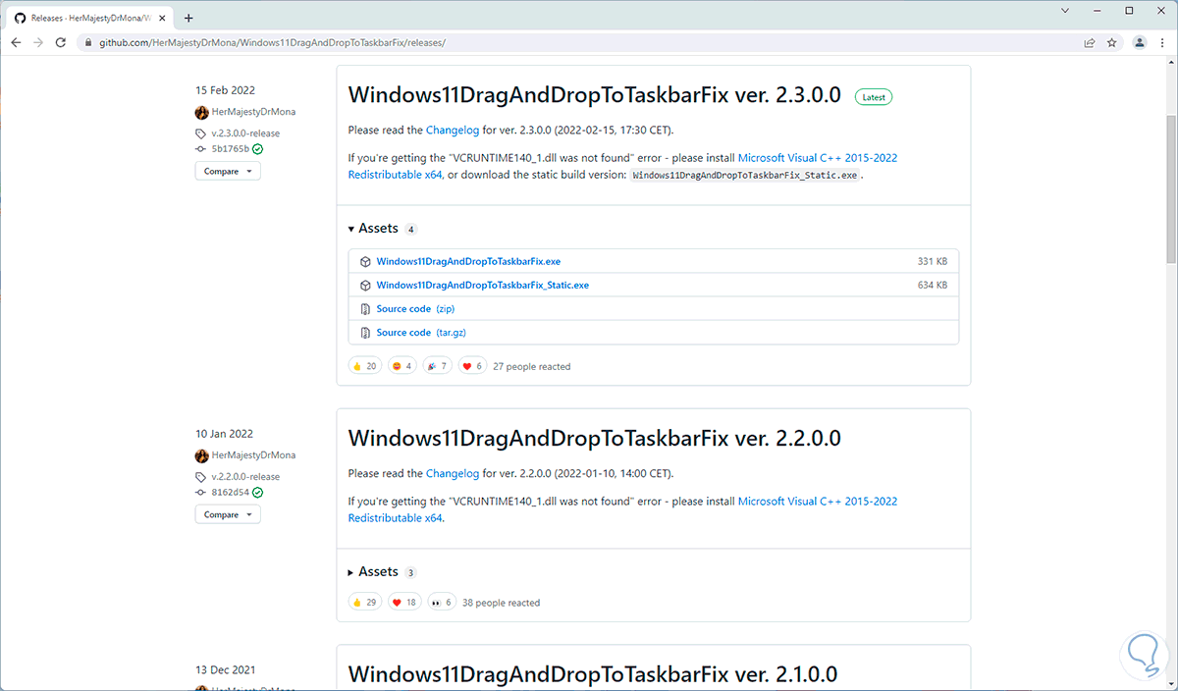Click the scrollbar down arrow
Viewport: 1178px width, 691px height.
[x=1171, y=684]
